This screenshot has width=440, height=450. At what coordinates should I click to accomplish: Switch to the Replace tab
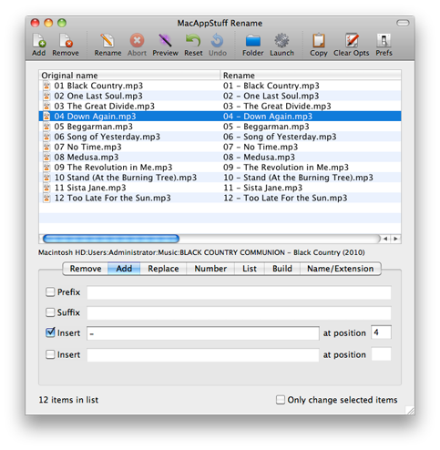point(163,269)
